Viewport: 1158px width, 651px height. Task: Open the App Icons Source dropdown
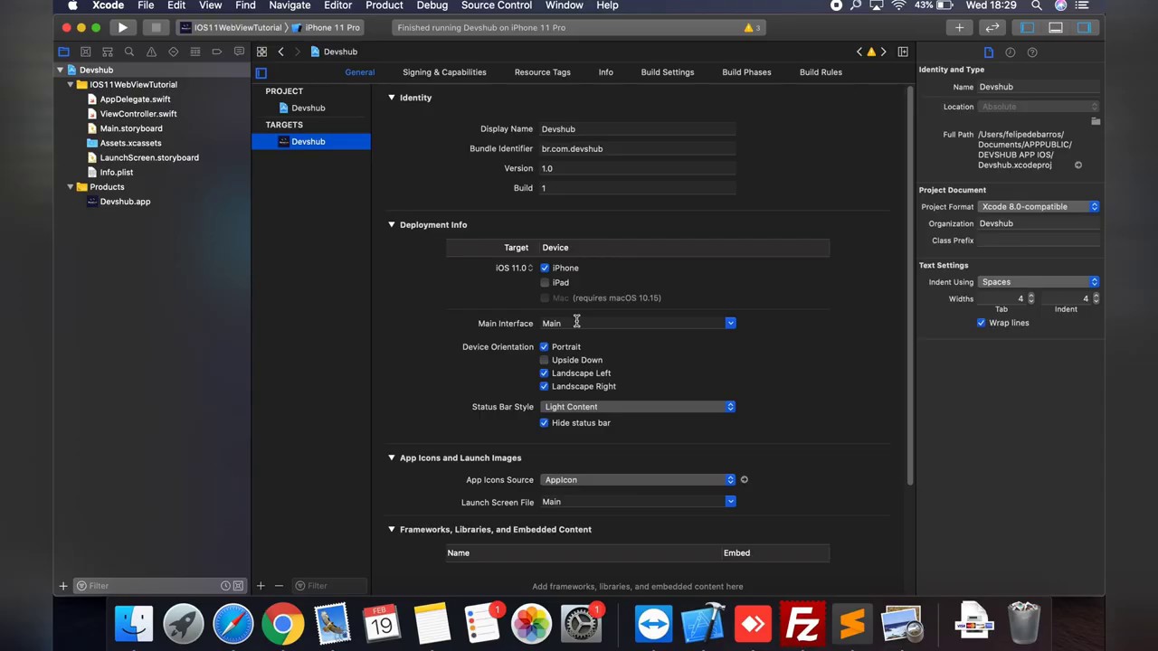638,480
